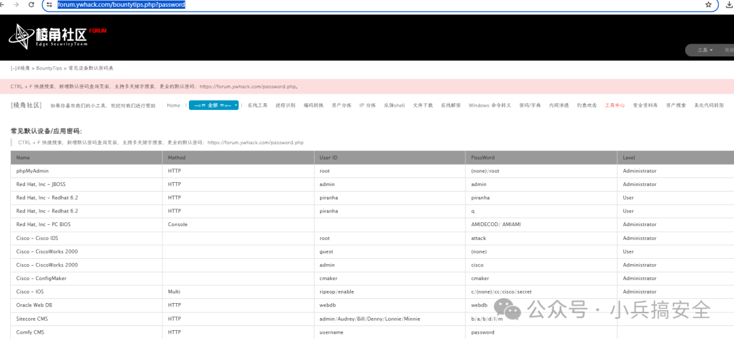The image size is (734, 339).
Task: Click the attack password cell
Action: pos(478,238)
